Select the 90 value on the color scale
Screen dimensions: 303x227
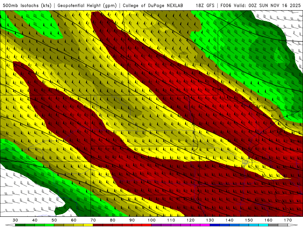click(x=132, y=220)
